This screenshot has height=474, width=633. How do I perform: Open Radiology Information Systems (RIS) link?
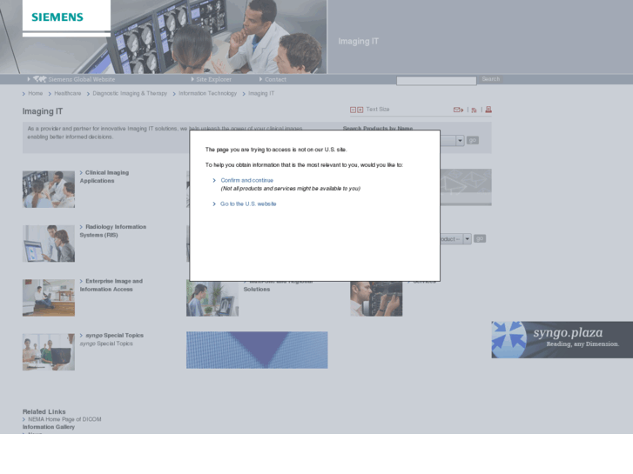113,230
